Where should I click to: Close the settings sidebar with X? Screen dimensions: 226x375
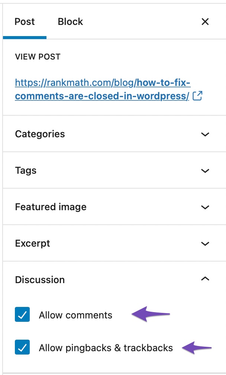click(205, 22)
